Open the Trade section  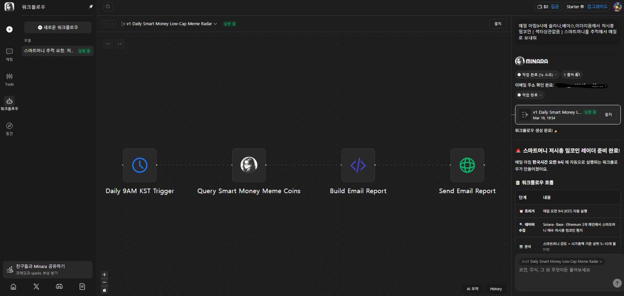(x=9, y=79)
